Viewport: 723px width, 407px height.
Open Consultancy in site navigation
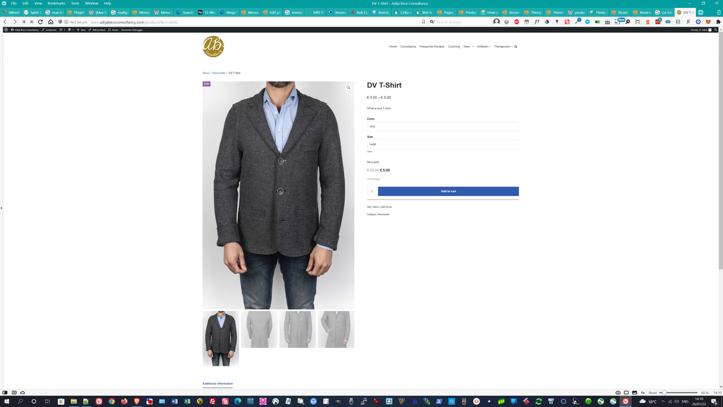tap(408, 46)
